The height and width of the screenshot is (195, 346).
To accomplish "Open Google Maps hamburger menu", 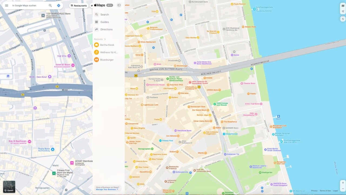I will [x=6, y=5].
